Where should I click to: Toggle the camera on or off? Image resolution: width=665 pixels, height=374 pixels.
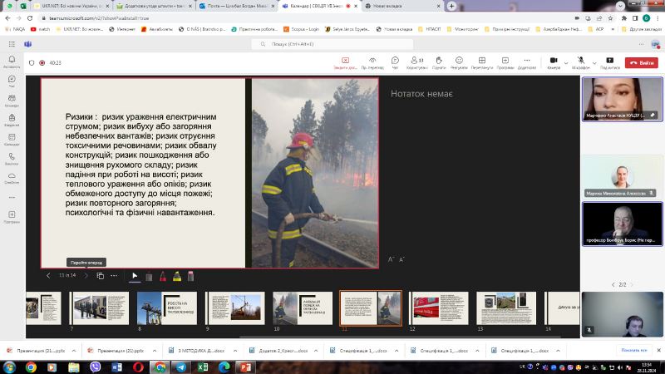coord(554,63)
